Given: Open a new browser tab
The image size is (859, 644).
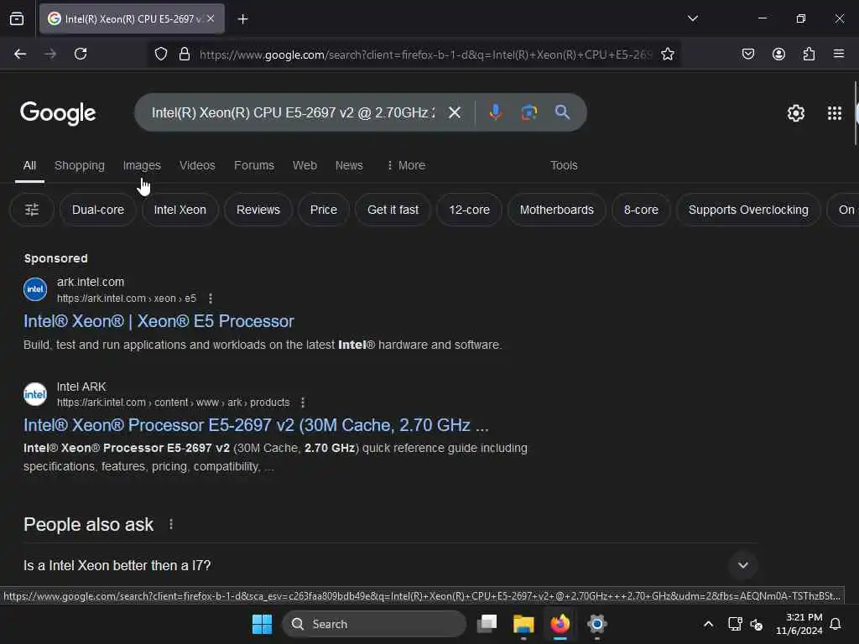Looking at the screenshot, I should click(242, 19).
